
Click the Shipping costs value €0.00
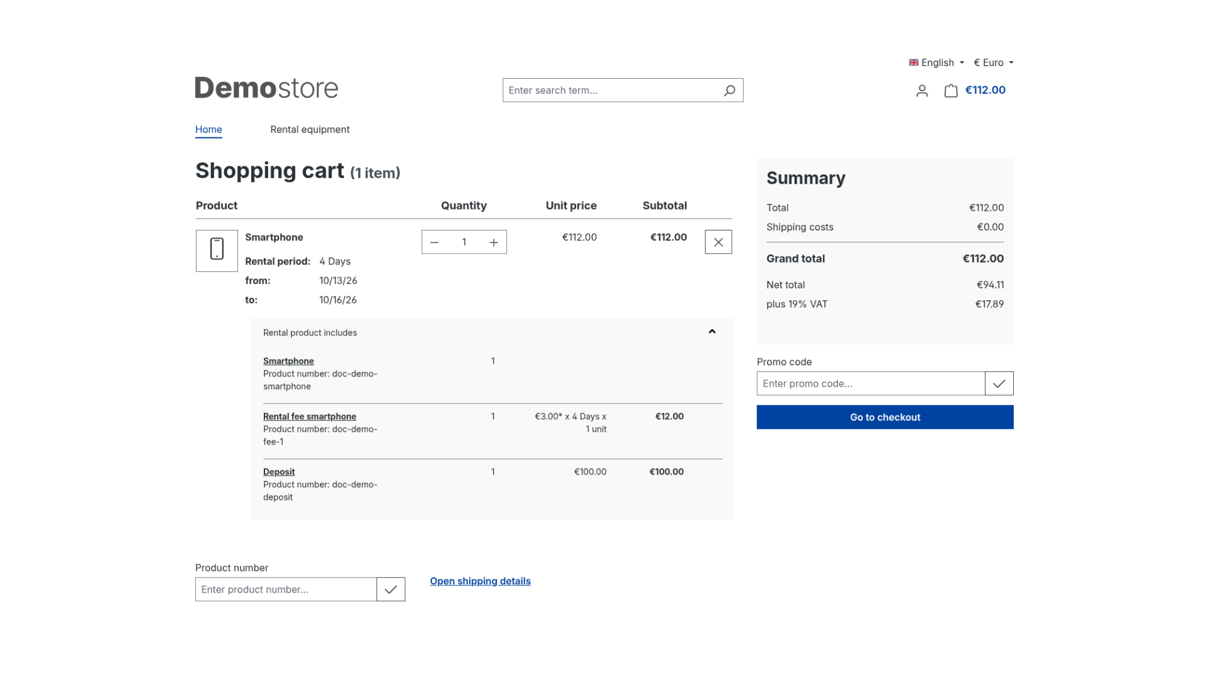[x=990, y=227]
